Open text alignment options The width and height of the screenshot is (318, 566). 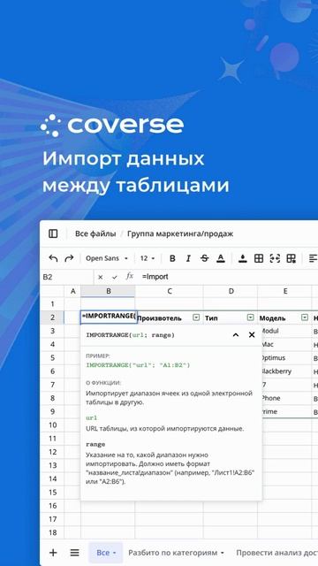click(313, 258)
